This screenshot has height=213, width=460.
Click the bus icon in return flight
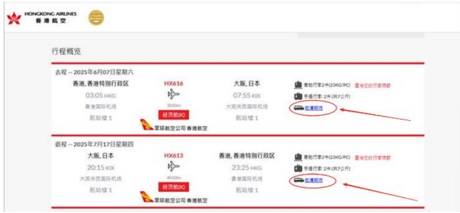[299, 180]
